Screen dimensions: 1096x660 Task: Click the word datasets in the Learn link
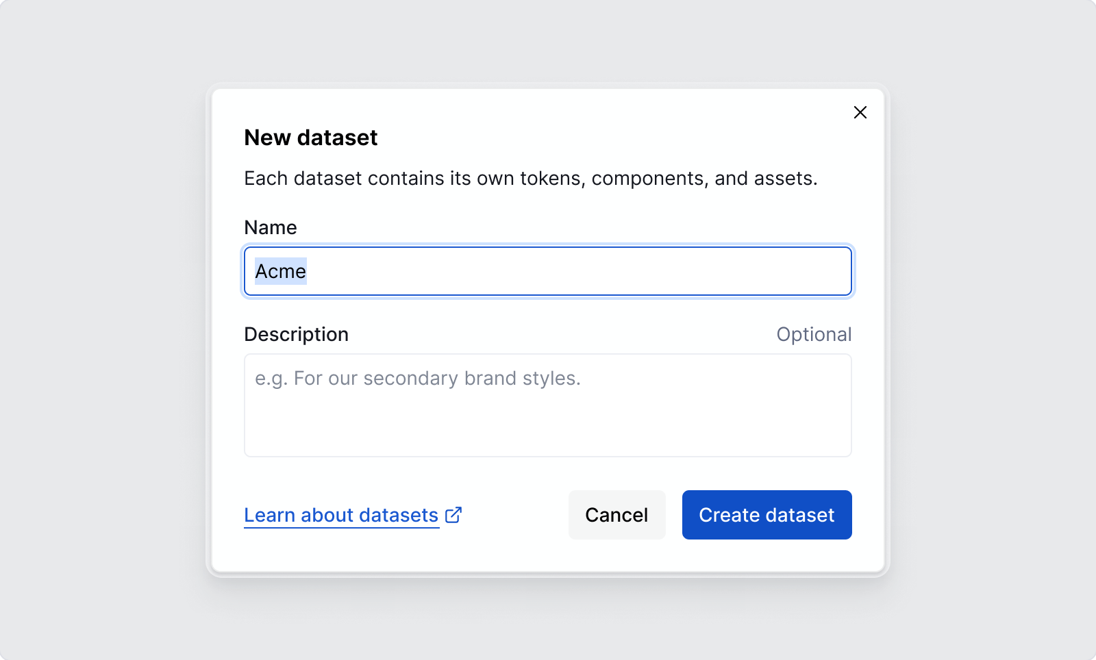click(399, 515)
